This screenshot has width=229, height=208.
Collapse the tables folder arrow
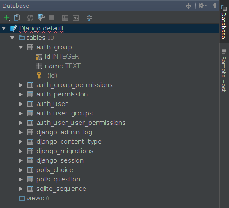click(x=12, y=38)
